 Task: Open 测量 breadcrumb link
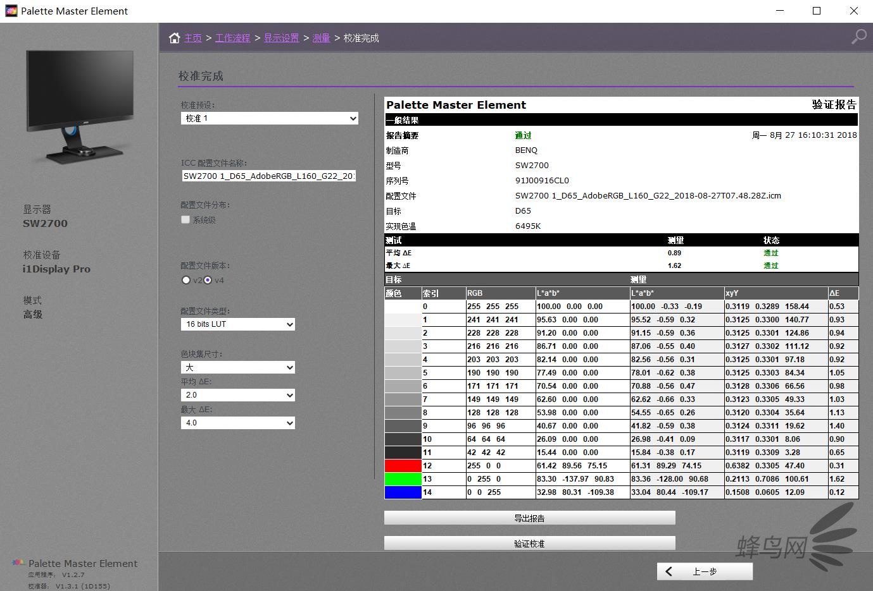click(321, 38)
